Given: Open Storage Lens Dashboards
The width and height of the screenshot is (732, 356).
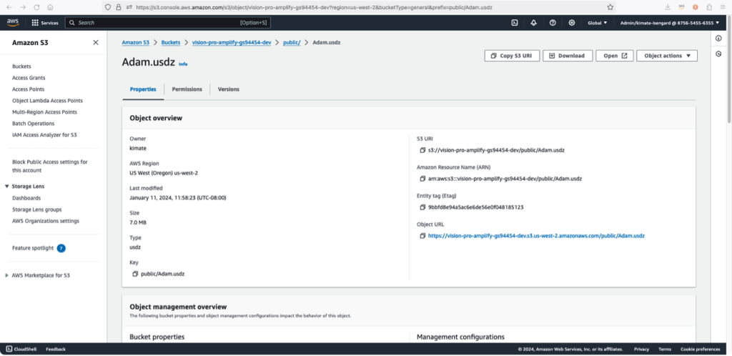Looking at the screenshot, I should point(26,198).
